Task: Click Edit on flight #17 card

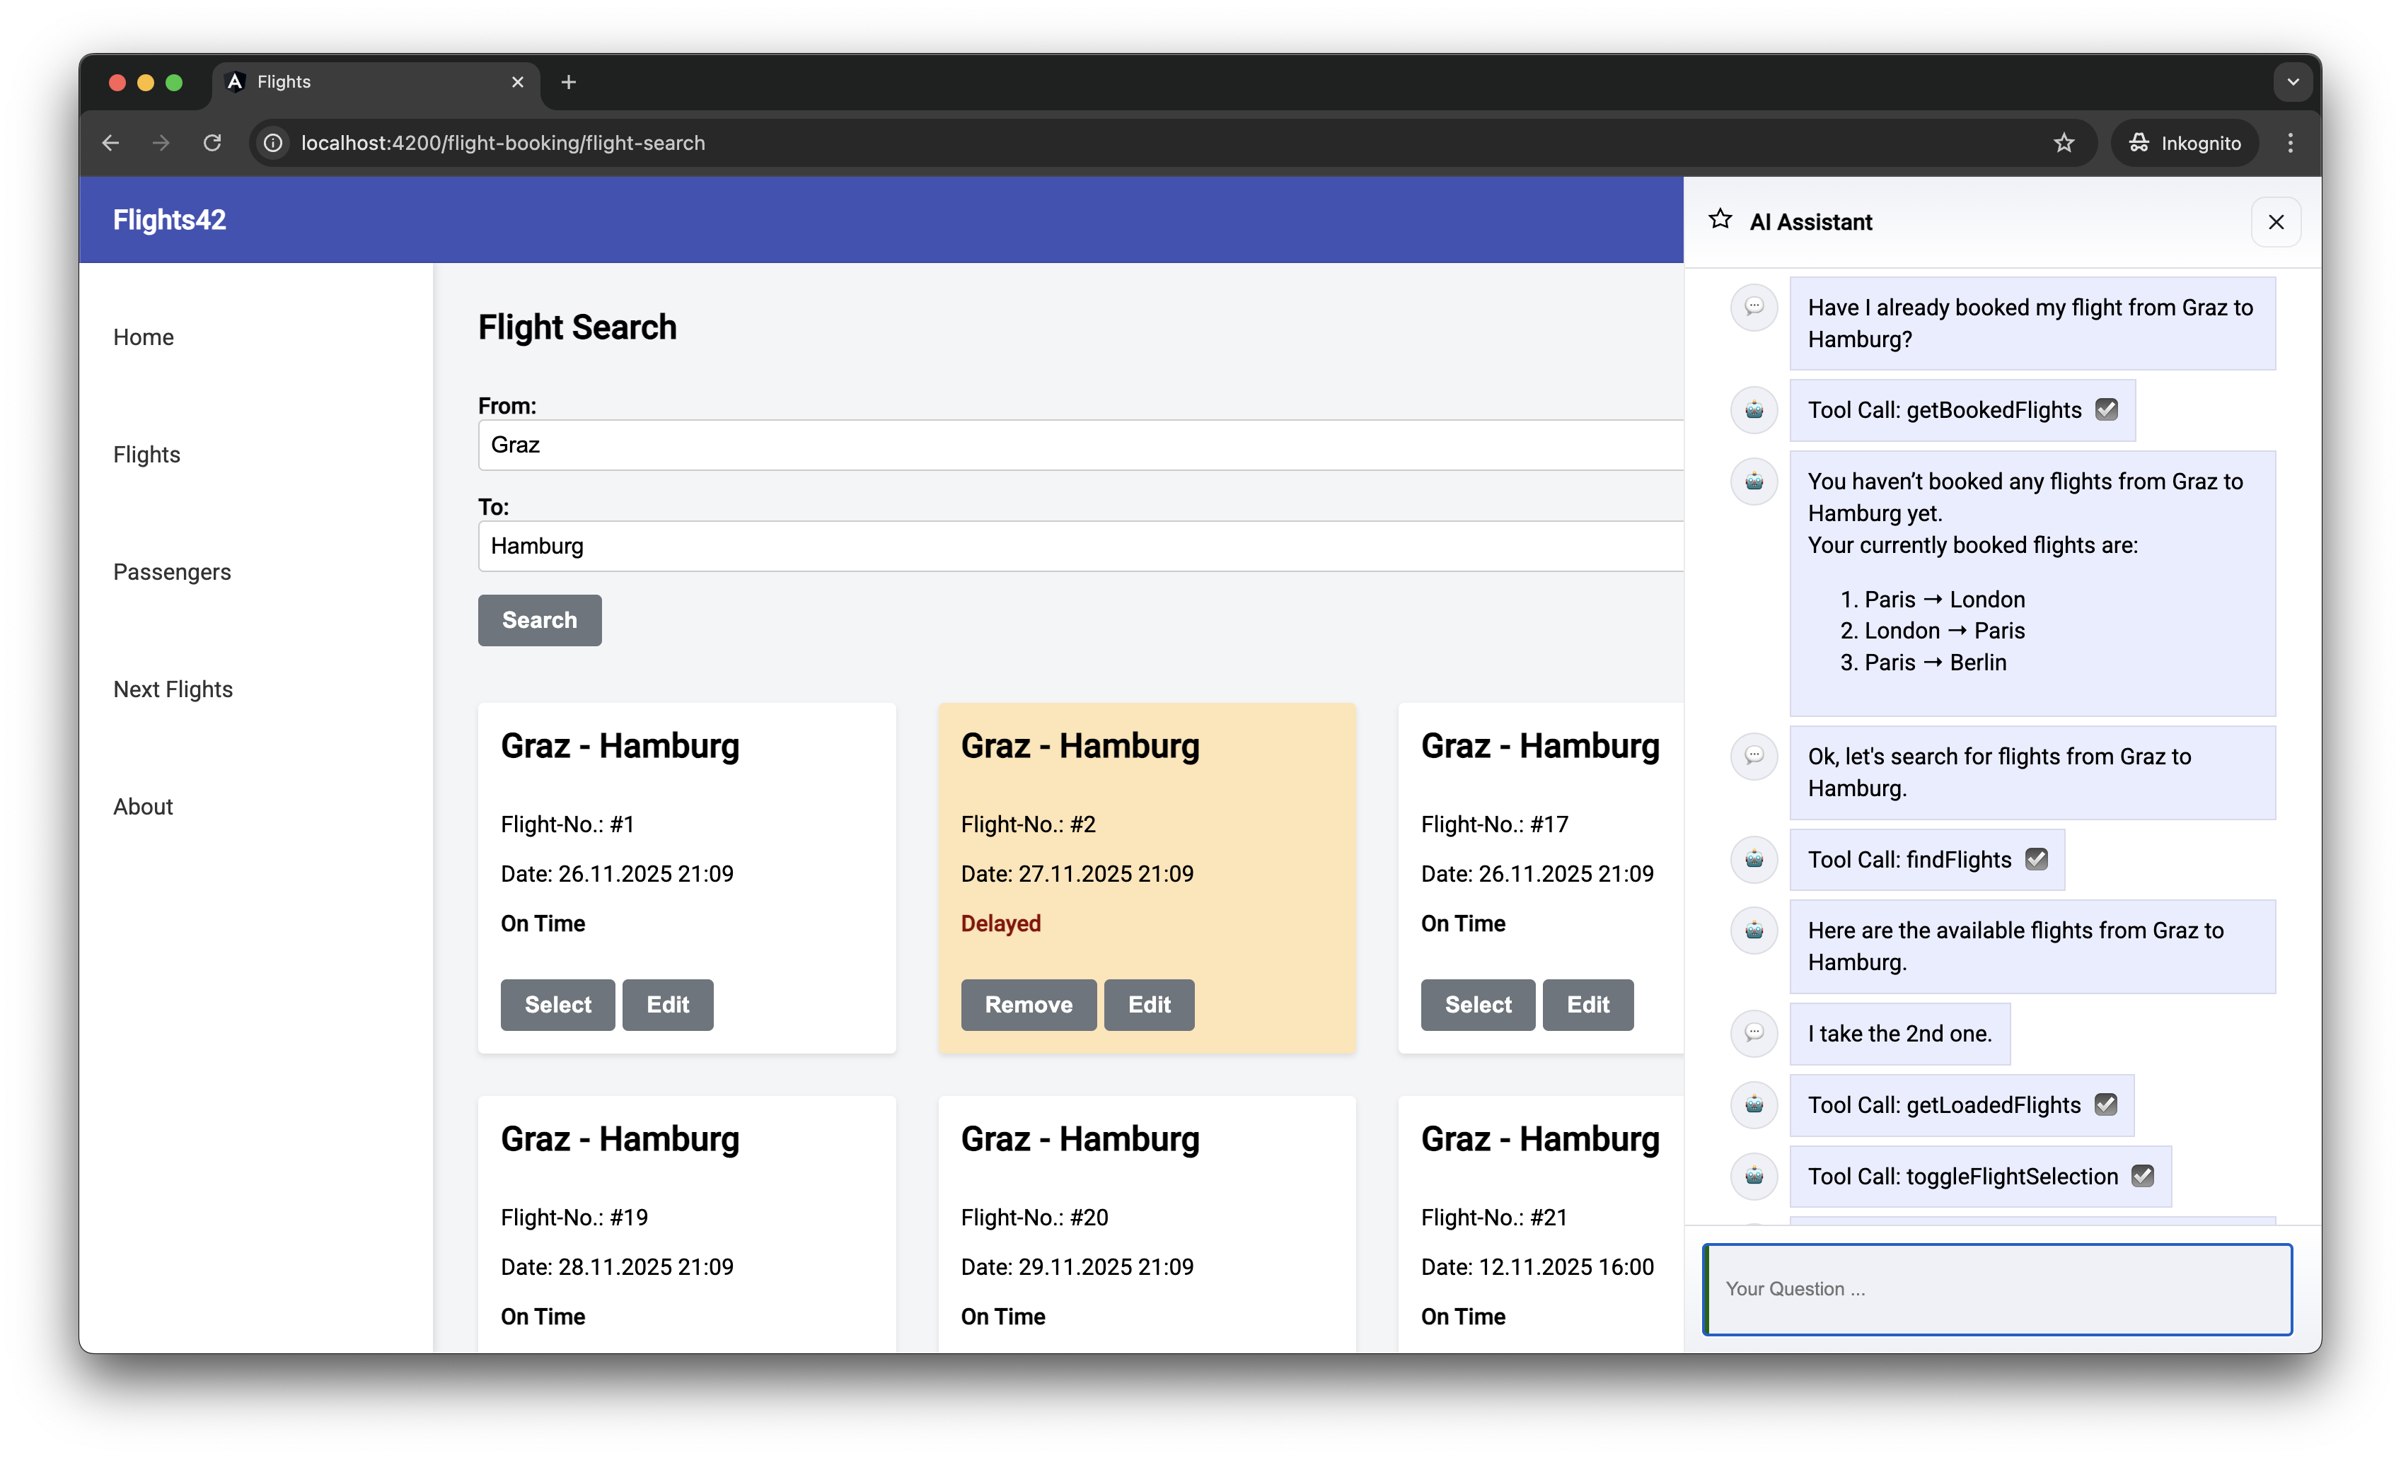Action: [1587, 1004]
